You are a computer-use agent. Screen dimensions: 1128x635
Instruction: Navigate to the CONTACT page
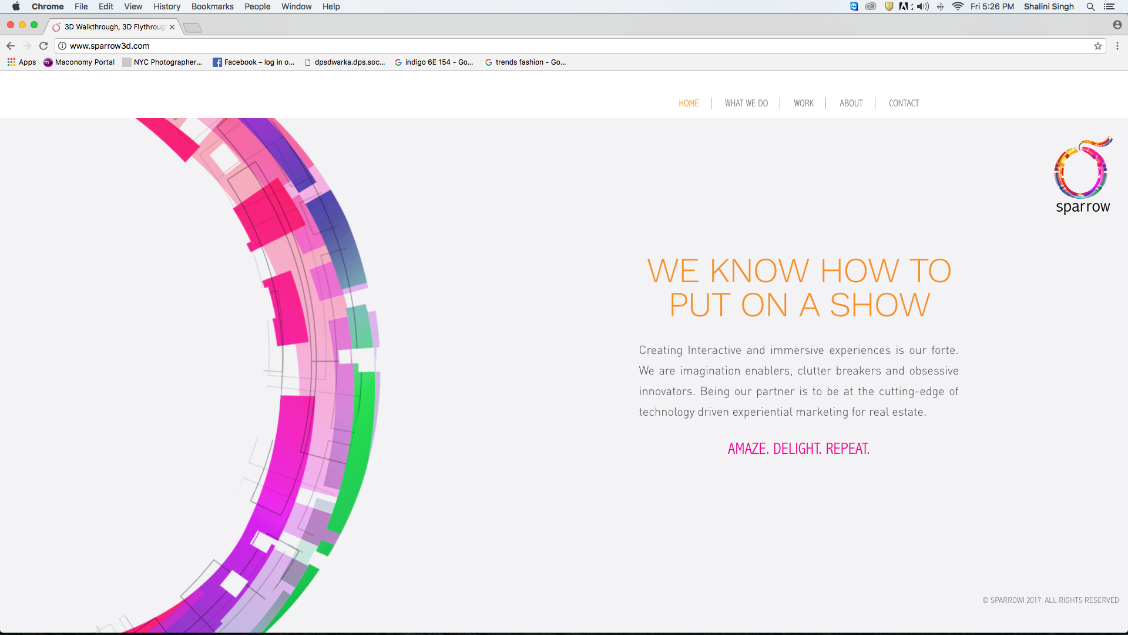coord(904,103)
